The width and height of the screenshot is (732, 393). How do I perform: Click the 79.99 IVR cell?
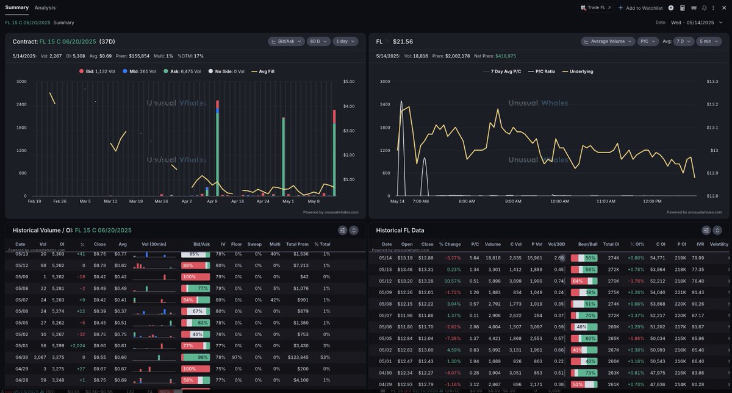coord(698,258)
